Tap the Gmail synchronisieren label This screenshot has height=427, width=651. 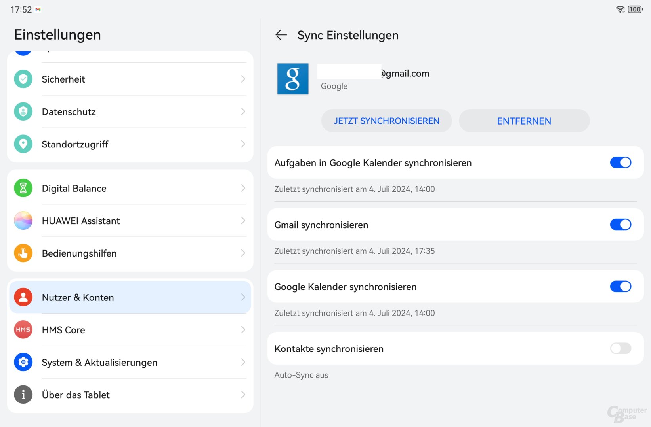click(321, 225)
